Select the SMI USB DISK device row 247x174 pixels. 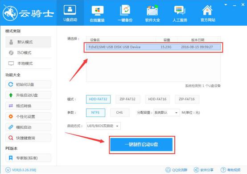(153, 47)
